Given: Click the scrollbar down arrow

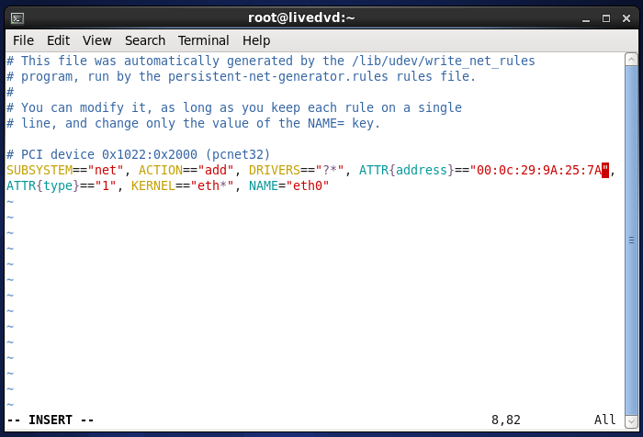Looking at the screenshot, I should [x=631, y=421].
